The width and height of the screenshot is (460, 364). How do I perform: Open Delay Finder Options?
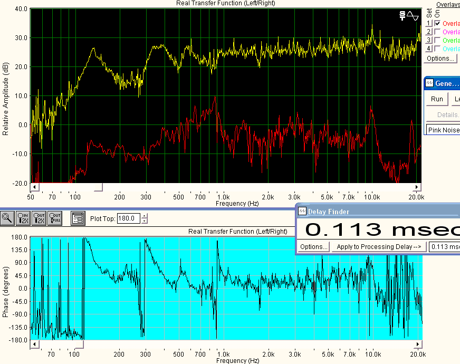tap(313, 247)
